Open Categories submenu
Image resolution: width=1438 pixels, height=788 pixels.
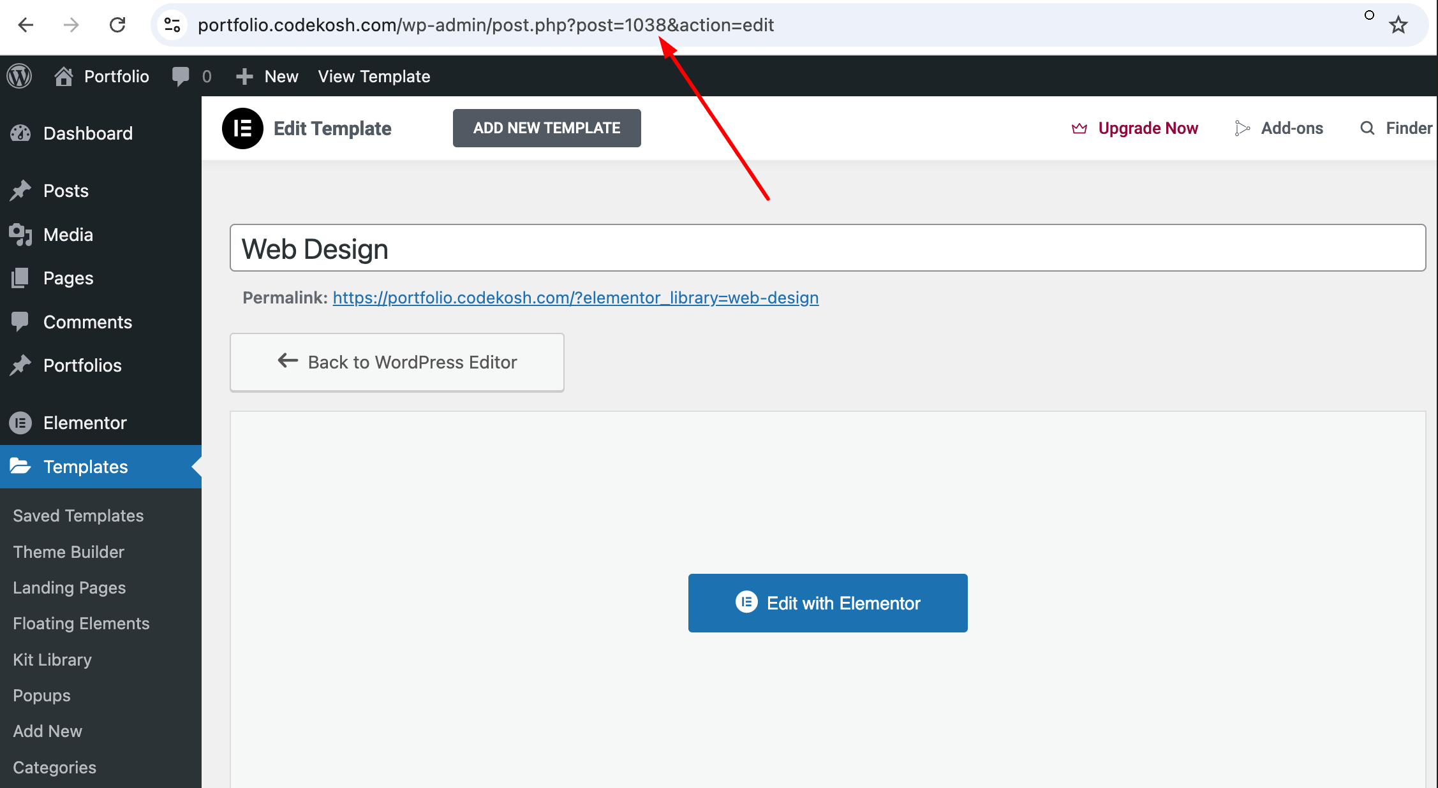54,768
